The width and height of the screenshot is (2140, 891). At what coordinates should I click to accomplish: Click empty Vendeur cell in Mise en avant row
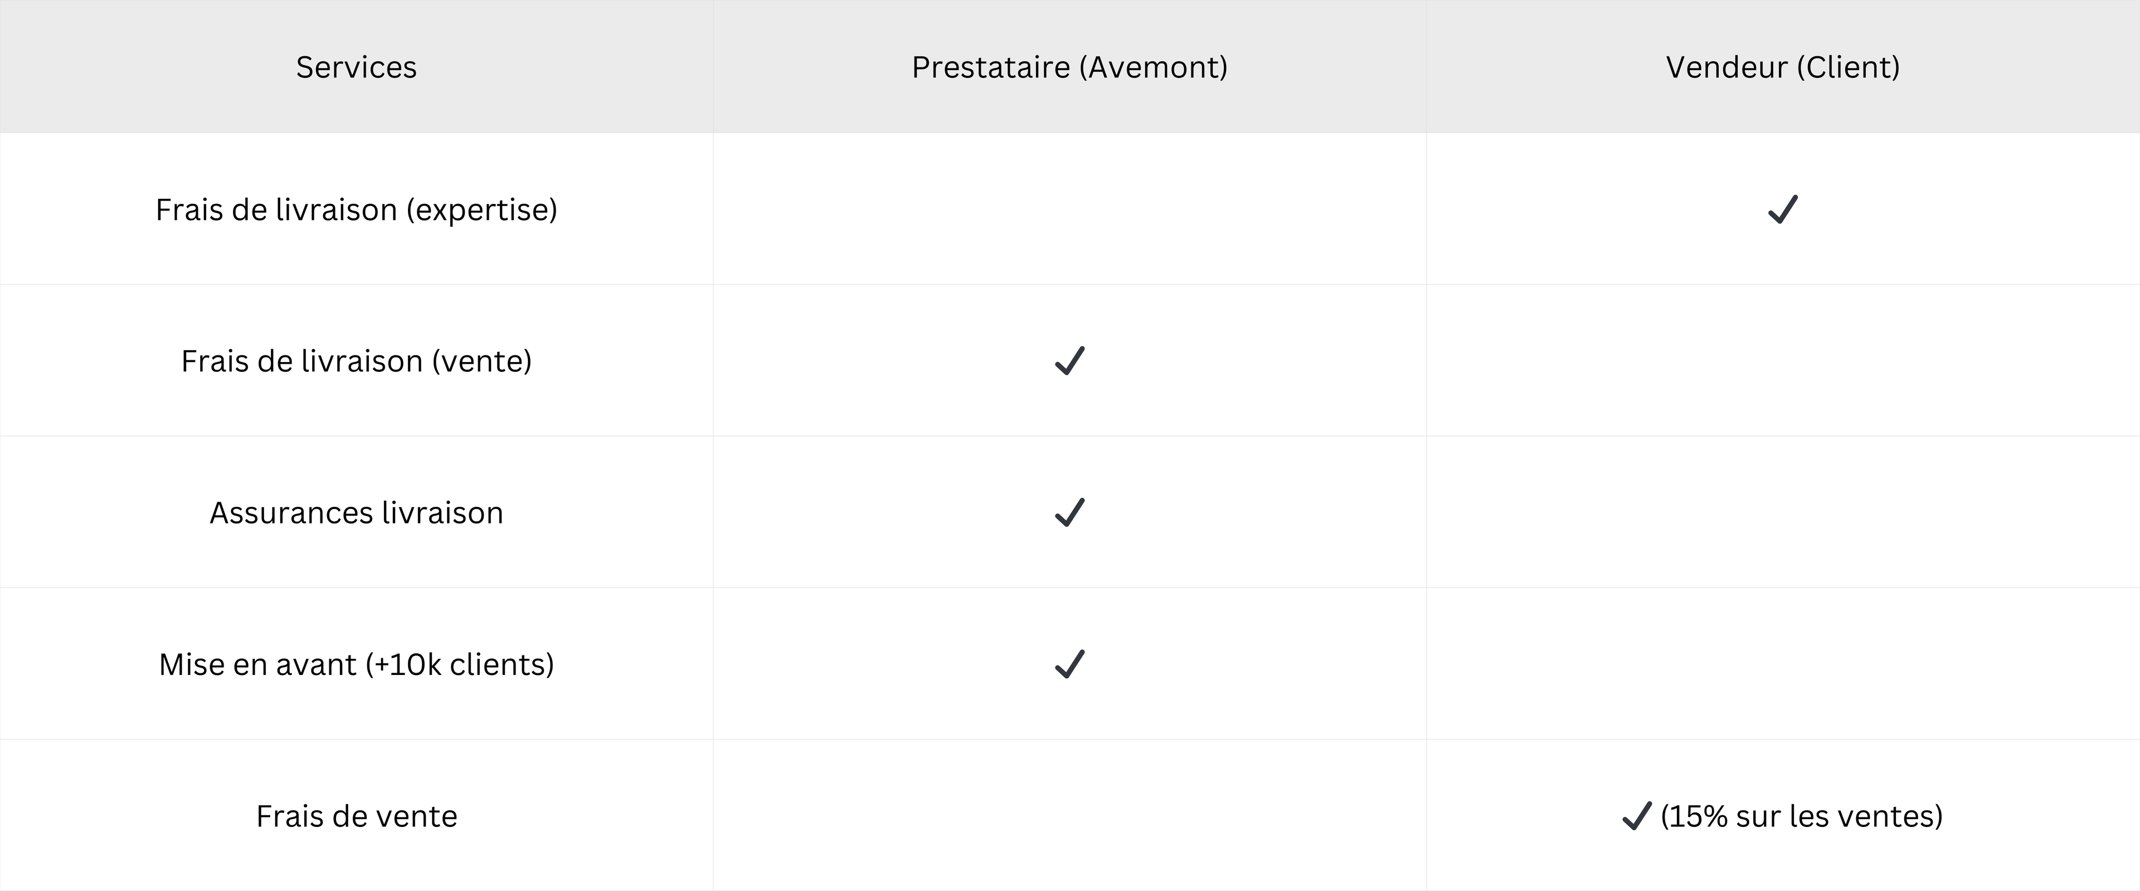tap(1783, 664)
